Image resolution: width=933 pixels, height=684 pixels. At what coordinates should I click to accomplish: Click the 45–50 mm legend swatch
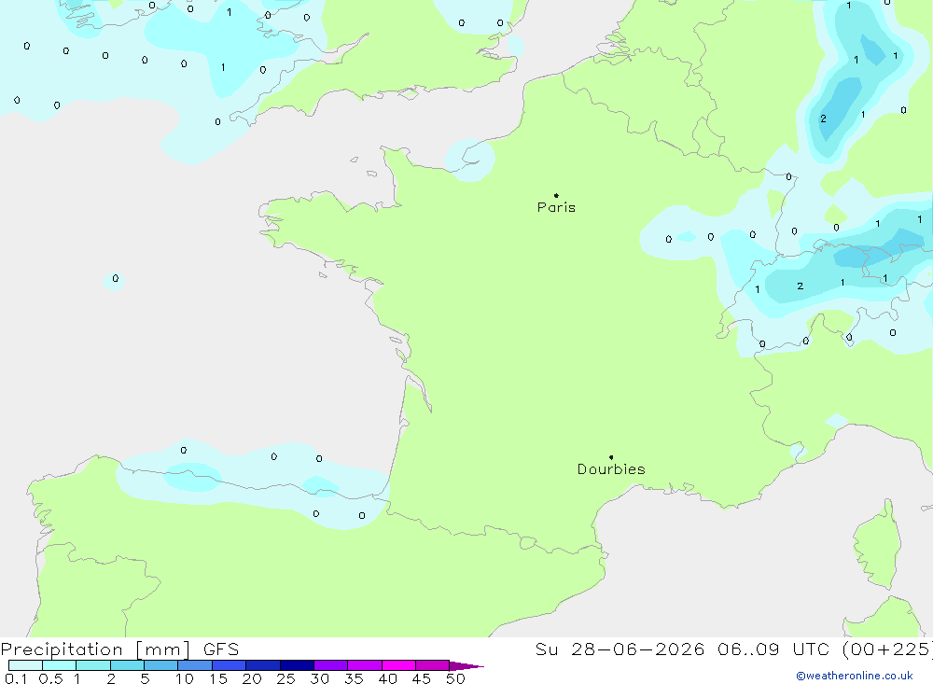pos(433,665)
